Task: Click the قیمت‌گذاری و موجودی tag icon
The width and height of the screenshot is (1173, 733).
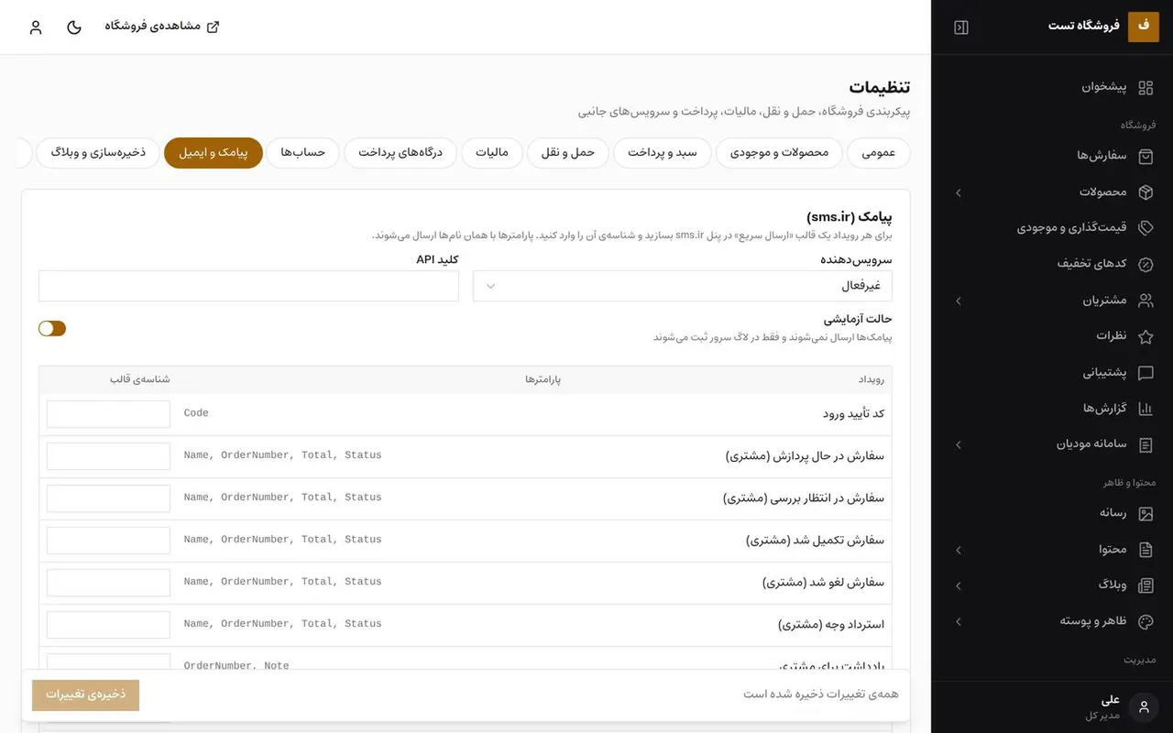Action: (x=1146, y=228)
